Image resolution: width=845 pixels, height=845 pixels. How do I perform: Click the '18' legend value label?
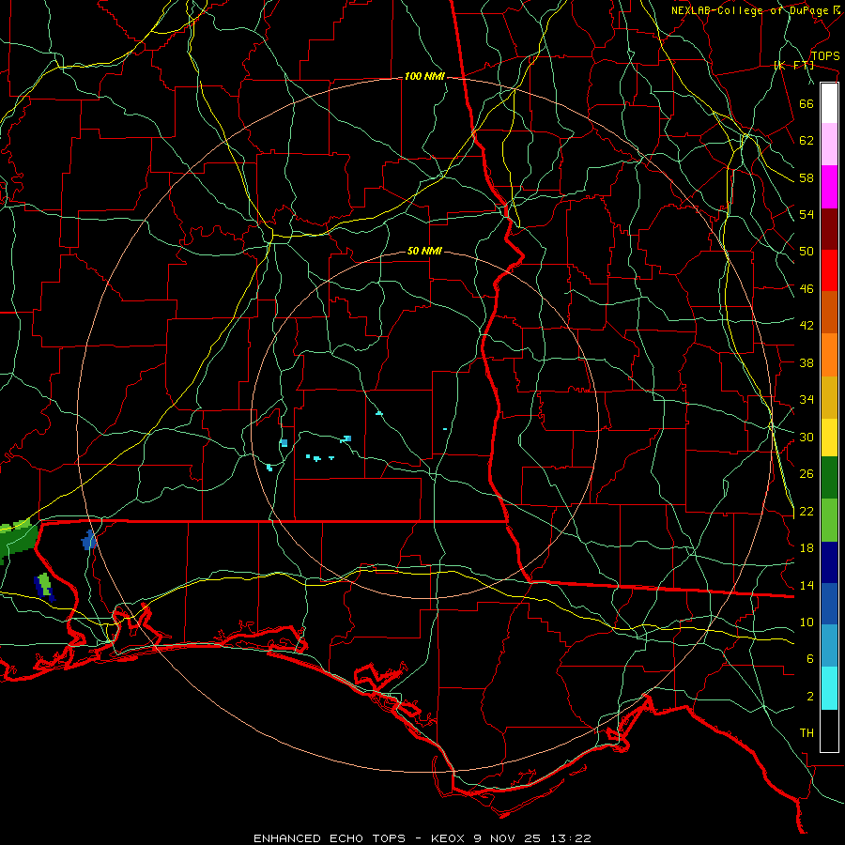[807, 548]
